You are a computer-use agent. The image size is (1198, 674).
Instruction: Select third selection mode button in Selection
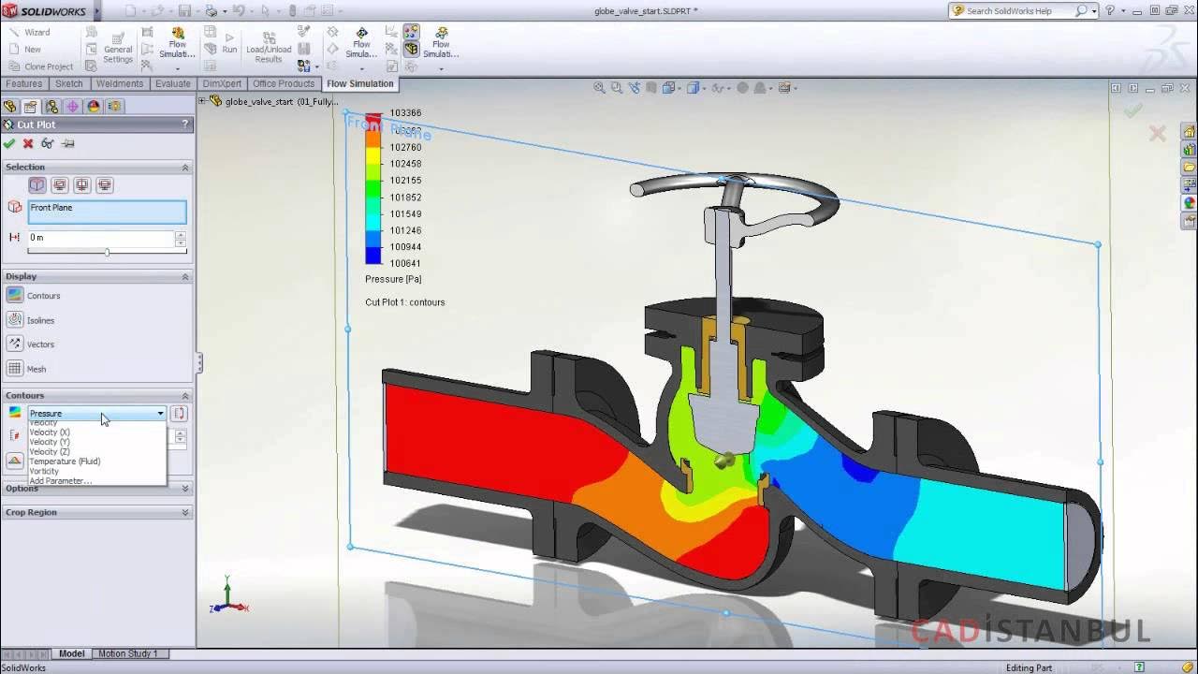coord(81,185)
